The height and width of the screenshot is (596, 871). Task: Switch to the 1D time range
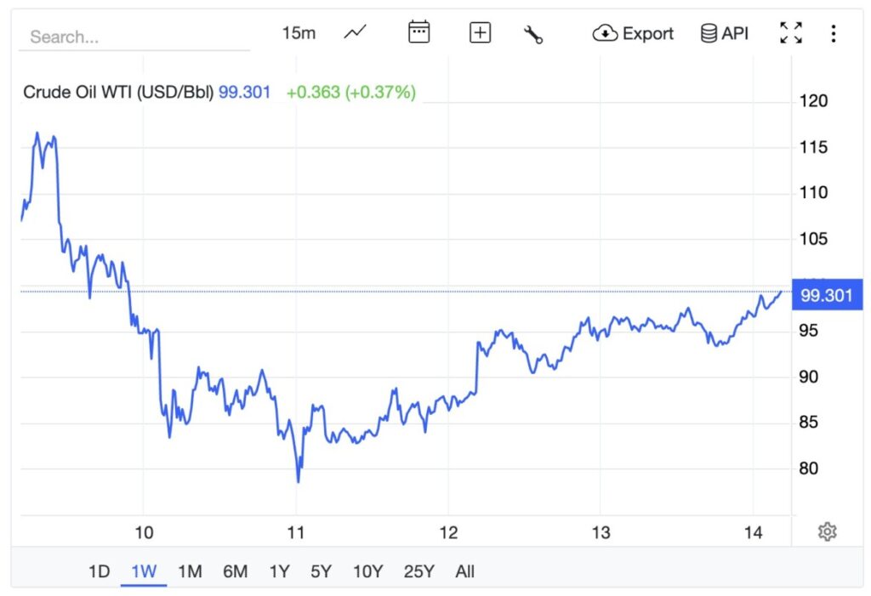[x=100, y=571]
